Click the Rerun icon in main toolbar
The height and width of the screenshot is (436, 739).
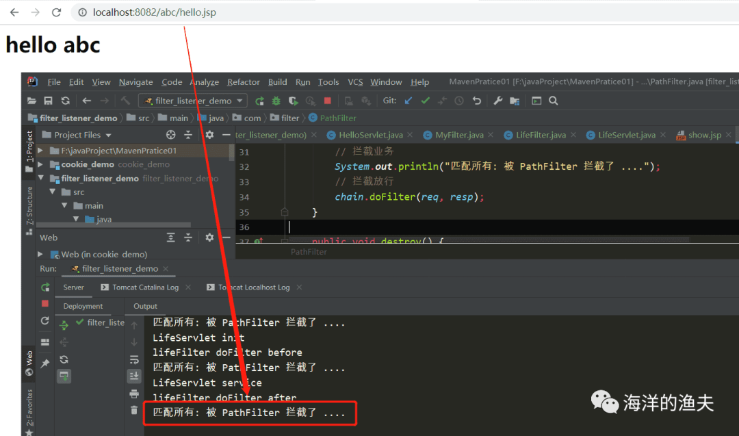[x=259, y=101]
